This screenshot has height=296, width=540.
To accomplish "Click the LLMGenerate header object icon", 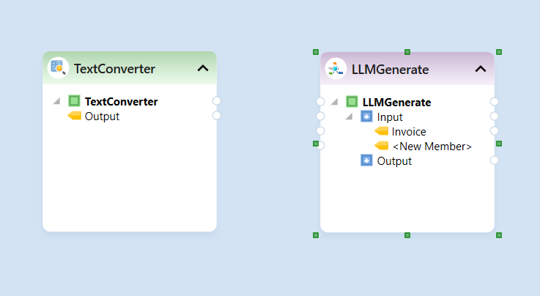I will coord(336,68).
